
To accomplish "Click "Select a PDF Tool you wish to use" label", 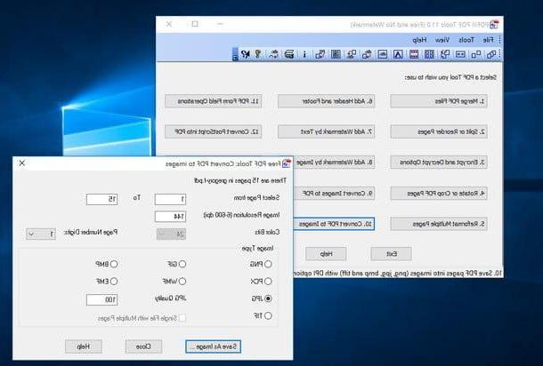I will 450,78.
